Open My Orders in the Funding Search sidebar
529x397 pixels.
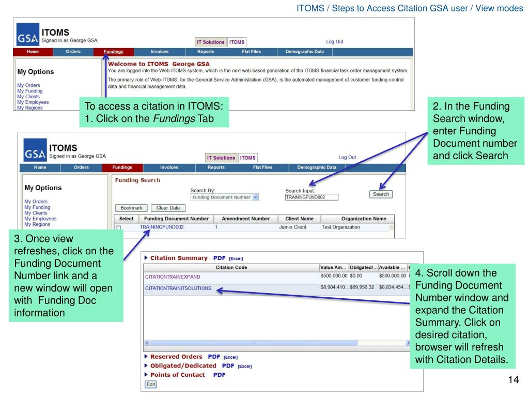point(36,202)
